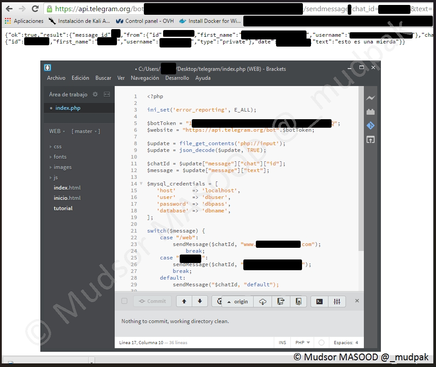Toggle INS insert mode in status bar
Screen dimensions: 436x367
tap(282, 343)
